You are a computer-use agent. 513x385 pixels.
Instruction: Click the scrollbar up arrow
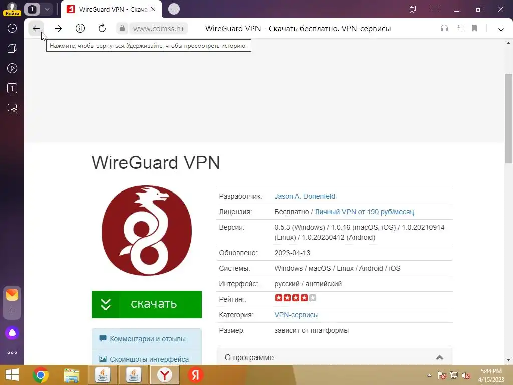[x=508, y=43]
